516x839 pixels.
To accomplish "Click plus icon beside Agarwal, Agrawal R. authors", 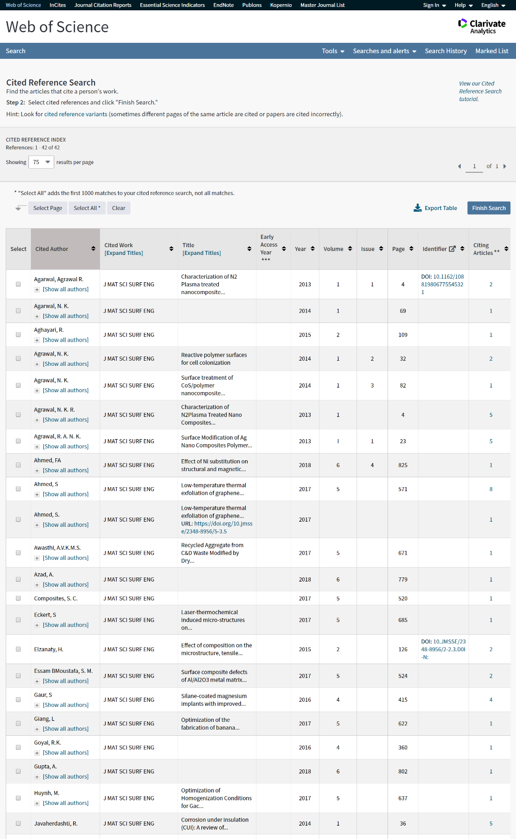I will pos(37,290).
